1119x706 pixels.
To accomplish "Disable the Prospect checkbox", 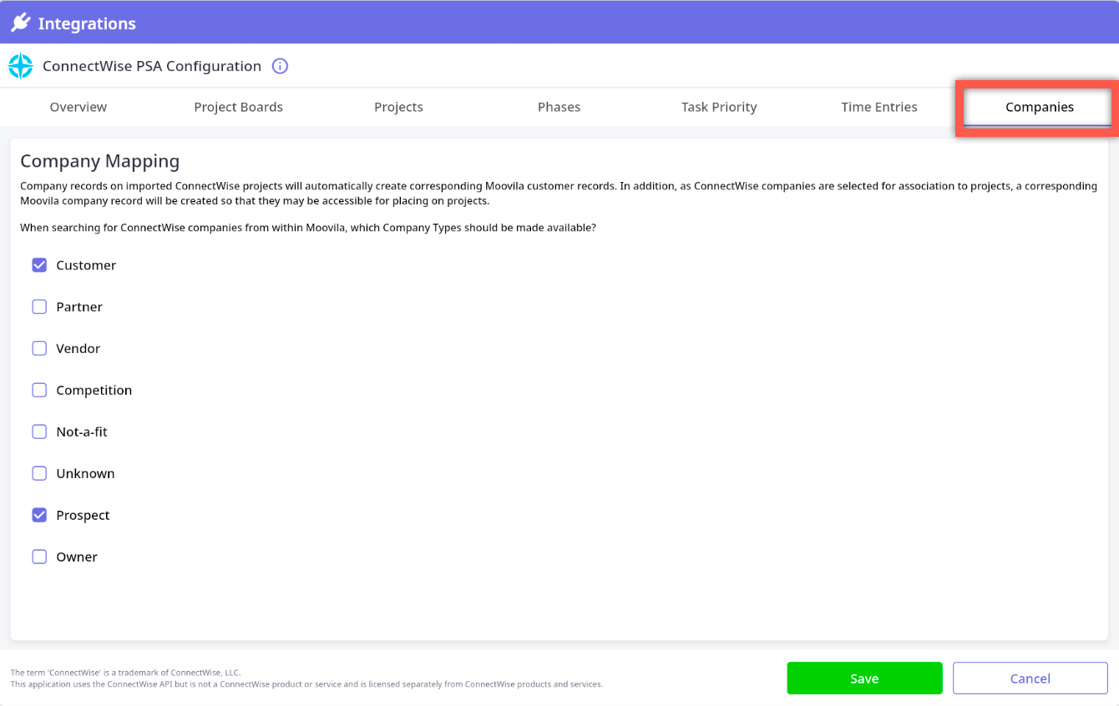I will [x=39, y=515].
